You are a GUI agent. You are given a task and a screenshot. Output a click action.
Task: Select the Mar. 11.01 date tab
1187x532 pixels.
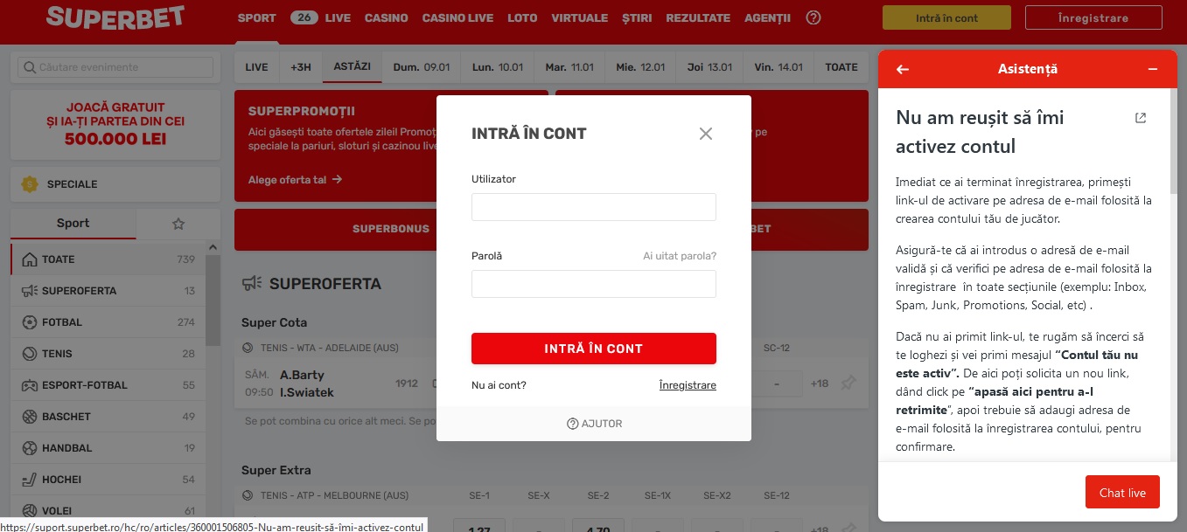coord(569,67)
